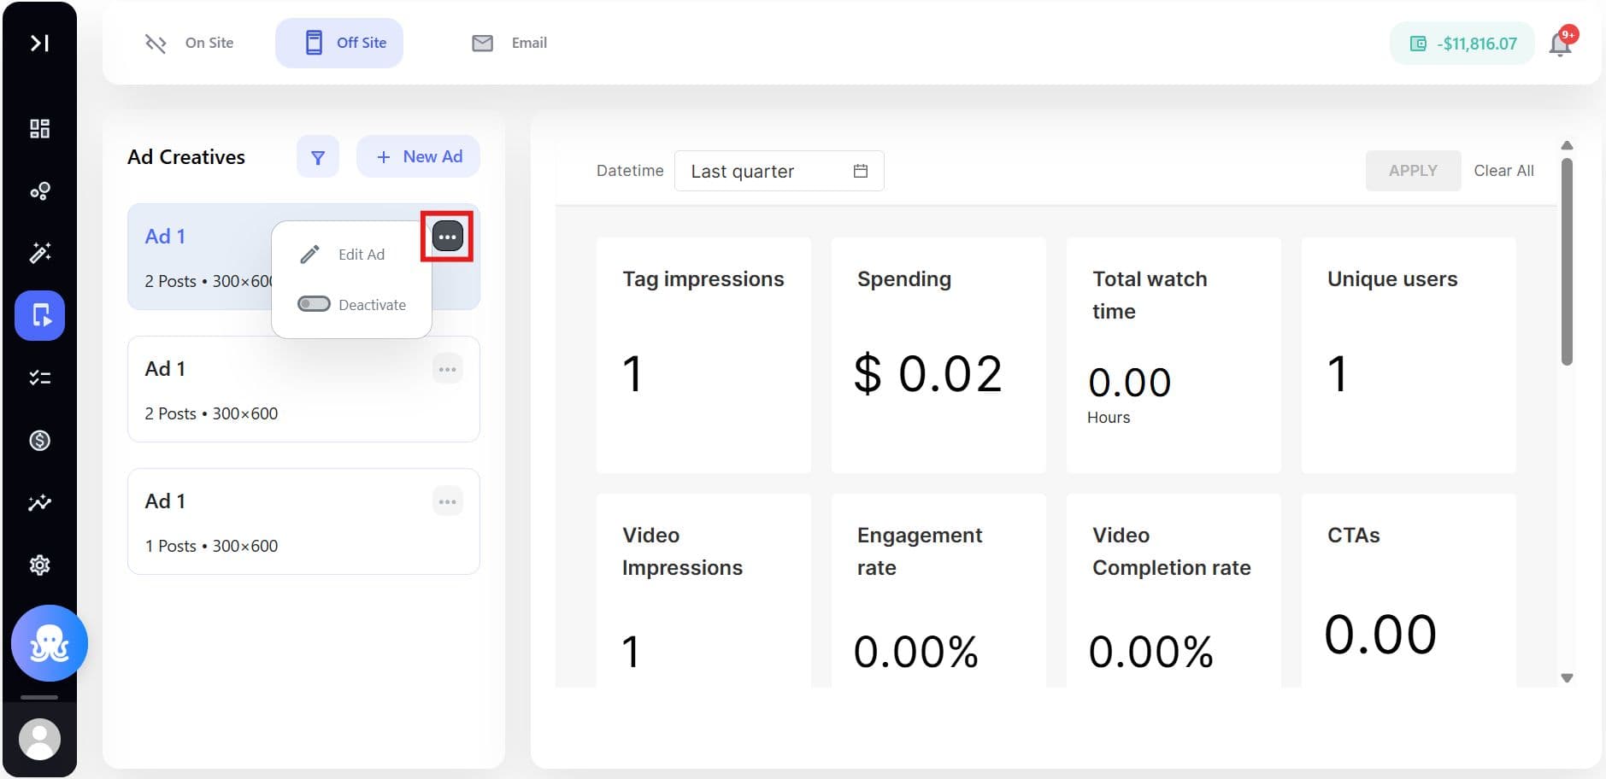Image resolution: width=1606 pixels, height=779 pixels.
Task: Create a New Ad
Action: [x=418, y=157]
